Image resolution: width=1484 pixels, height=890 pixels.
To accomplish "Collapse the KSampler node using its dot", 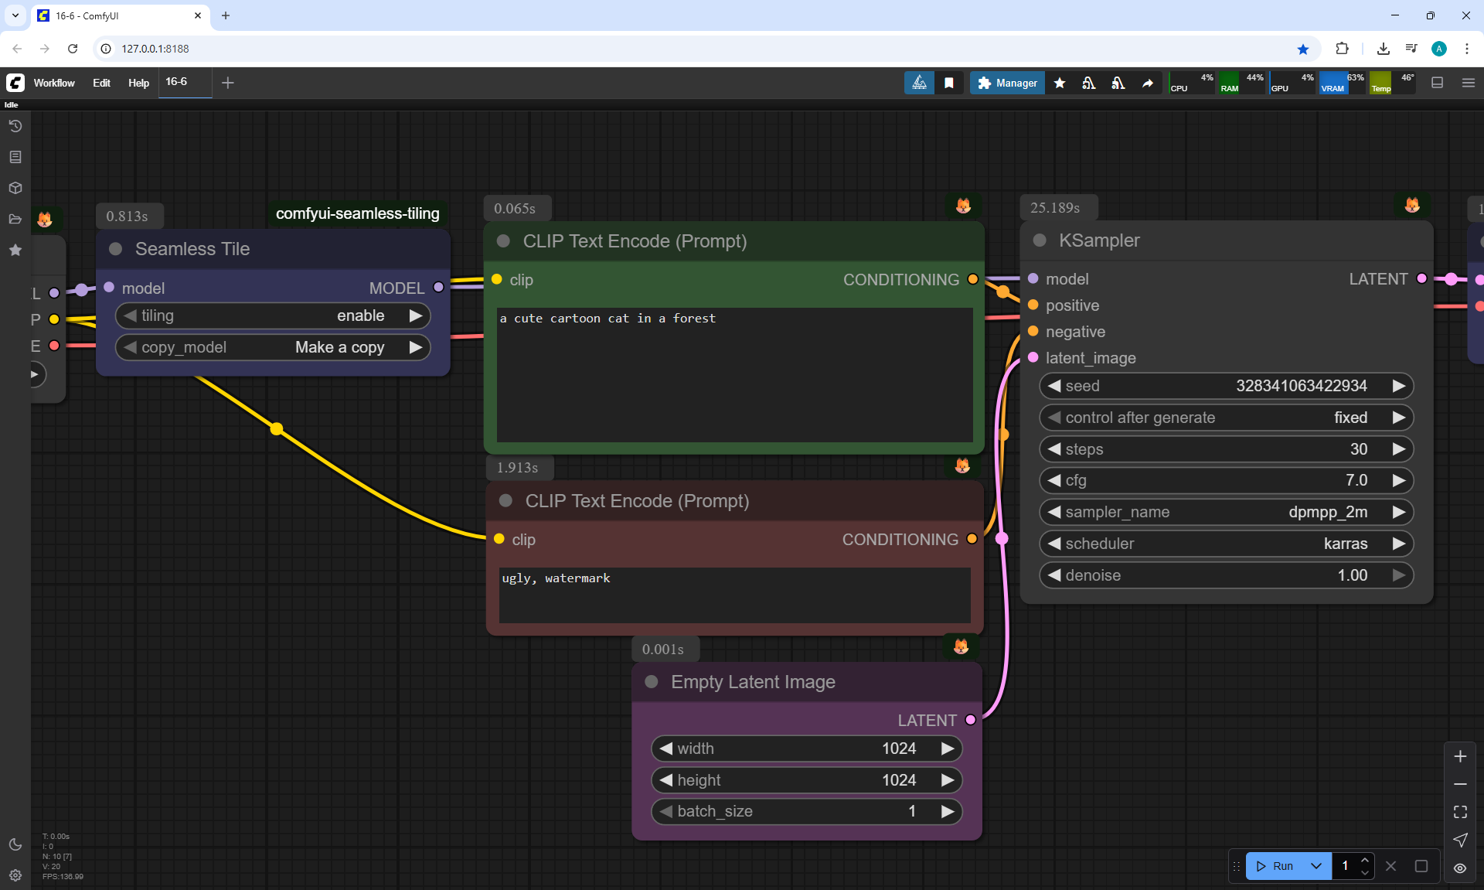I will [x=1040, y=240].
